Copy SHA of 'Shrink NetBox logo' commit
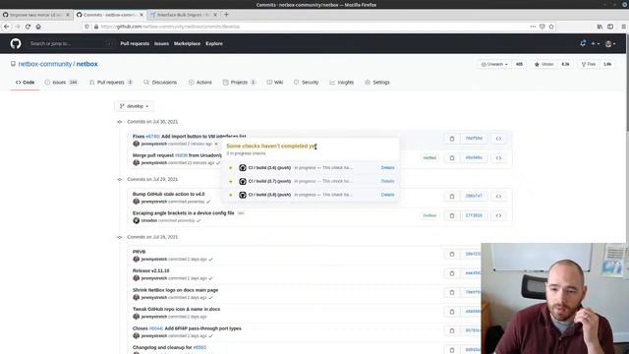 pos(452,293)
